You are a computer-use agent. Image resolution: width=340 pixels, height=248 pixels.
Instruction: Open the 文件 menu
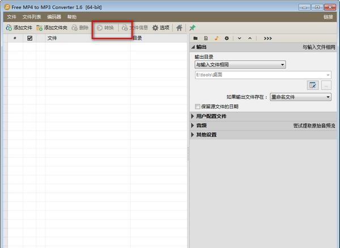click(11, 17)
